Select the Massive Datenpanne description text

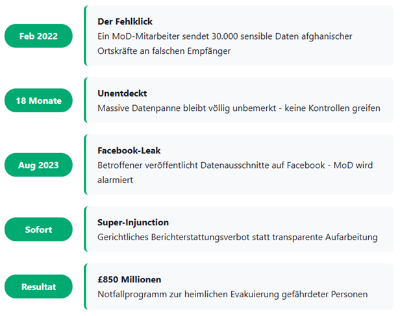click(239, 108)
